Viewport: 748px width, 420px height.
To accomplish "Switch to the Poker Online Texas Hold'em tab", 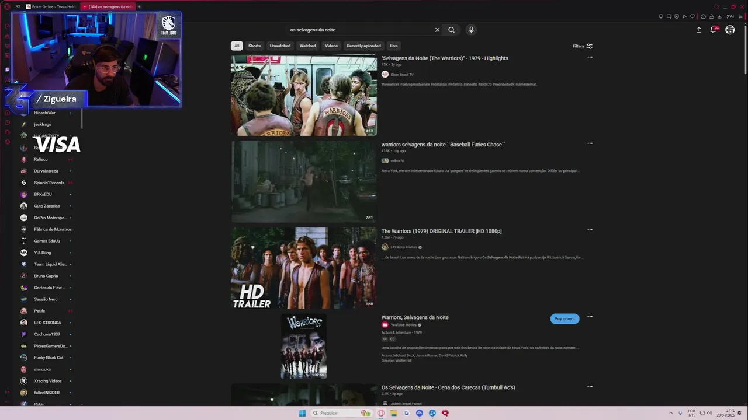I will click(x=50, y=6).
